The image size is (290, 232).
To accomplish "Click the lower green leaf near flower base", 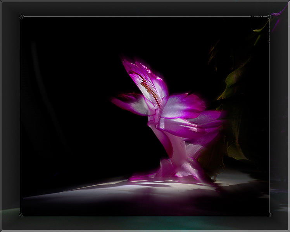I will 236,152.
